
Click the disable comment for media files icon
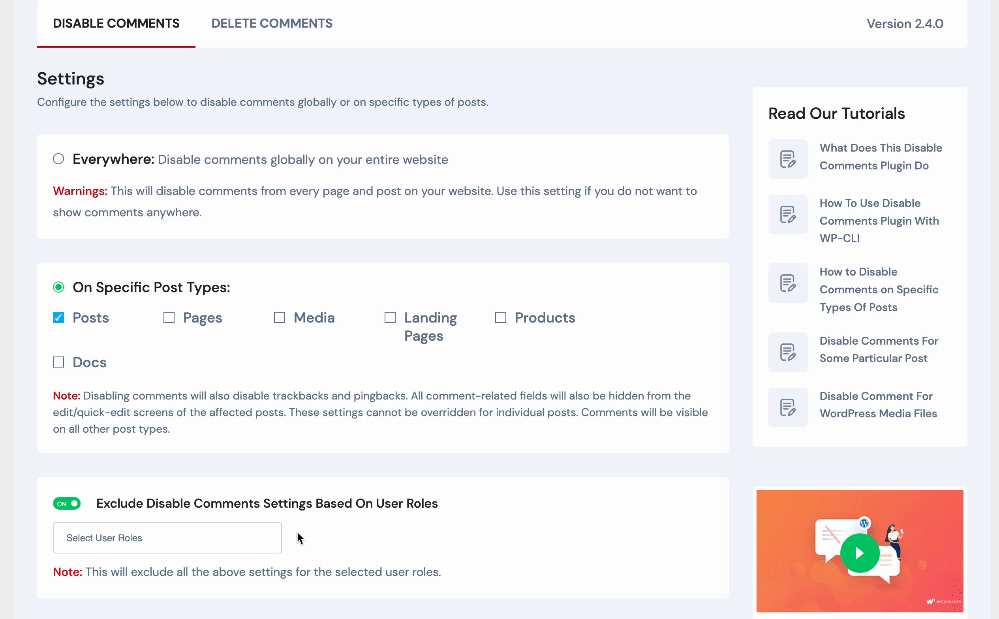click(x=788, y=406)
